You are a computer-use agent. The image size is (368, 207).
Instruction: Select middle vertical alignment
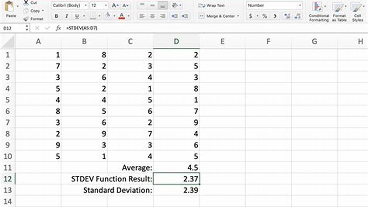tap(152, 5)
